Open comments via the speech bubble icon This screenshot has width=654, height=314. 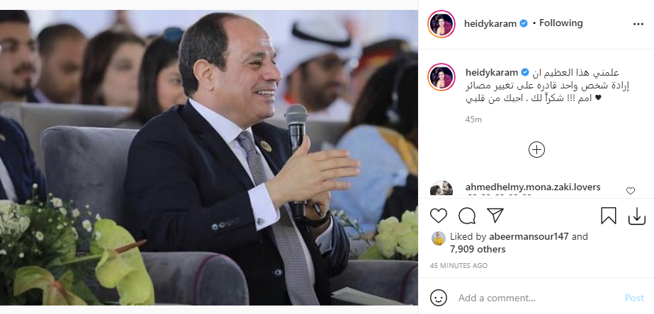pos(467,216)
